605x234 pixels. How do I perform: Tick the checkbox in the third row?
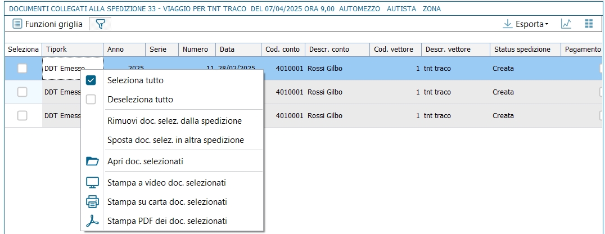tap(22, 115)
